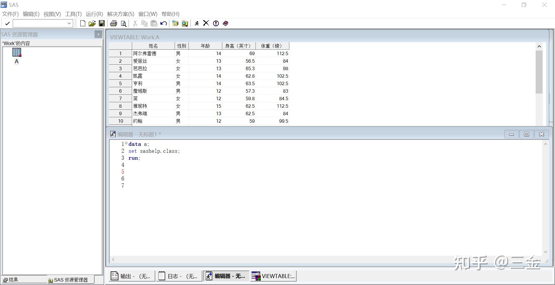The height and width of the screenshot is (285, 555).
Task: Click the name cell 雅妮特
Action: (x=153, y=106)
